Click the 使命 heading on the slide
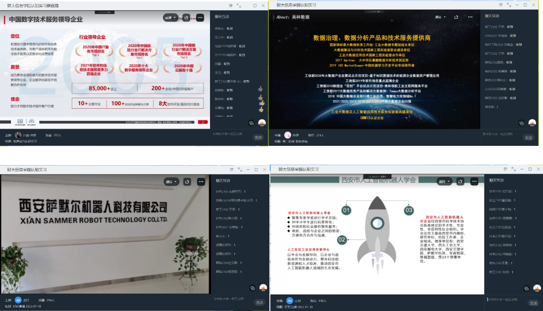543x311 pixels. point(15,99)
